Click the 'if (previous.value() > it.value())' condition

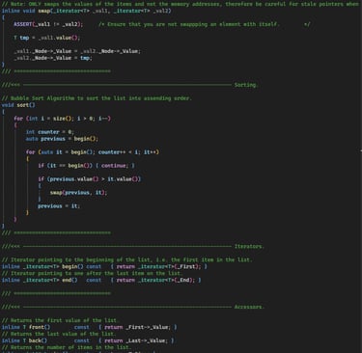(x=90, y=179)
